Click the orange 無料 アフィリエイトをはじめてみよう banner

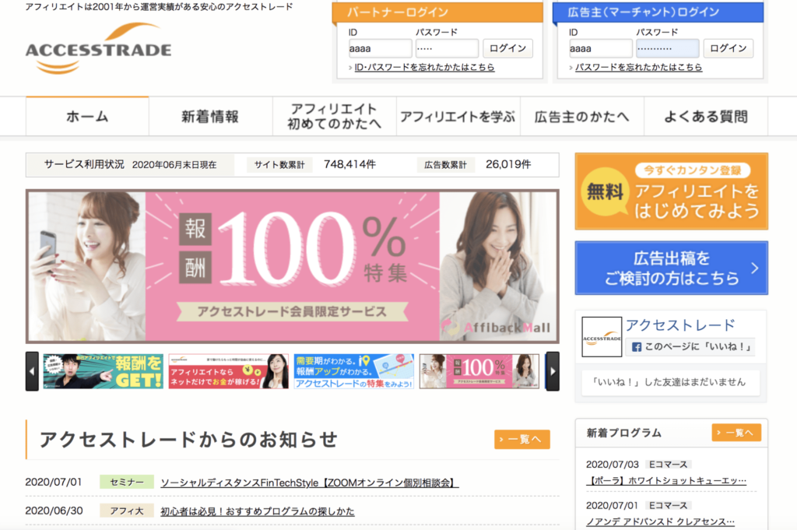click(x=672, y=191)
